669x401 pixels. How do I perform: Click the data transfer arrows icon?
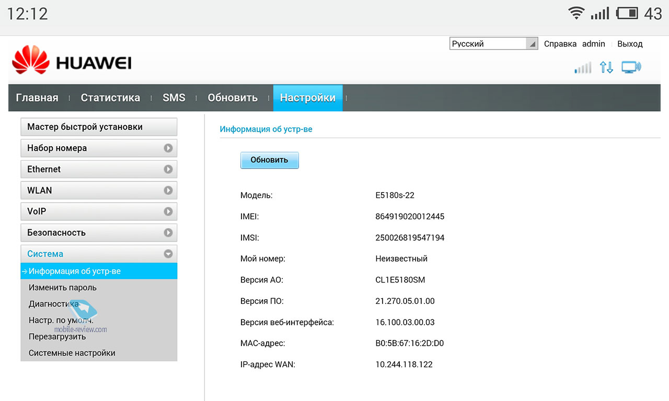[x=606, y=67]
